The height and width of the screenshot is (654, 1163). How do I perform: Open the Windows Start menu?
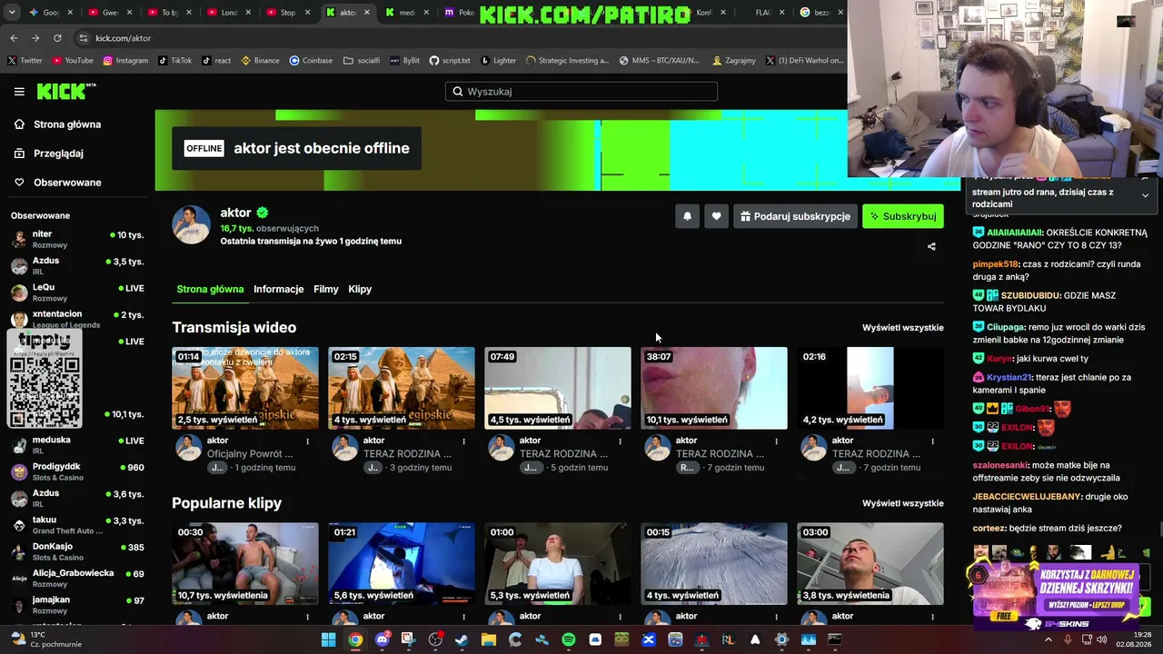(x=329, y=639)
